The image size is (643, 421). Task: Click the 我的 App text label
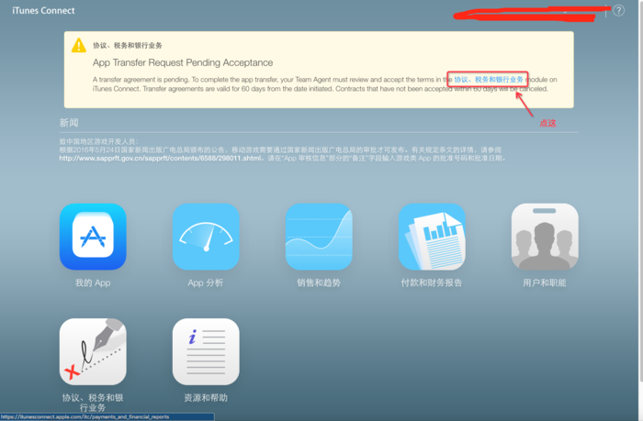(93, 283)
